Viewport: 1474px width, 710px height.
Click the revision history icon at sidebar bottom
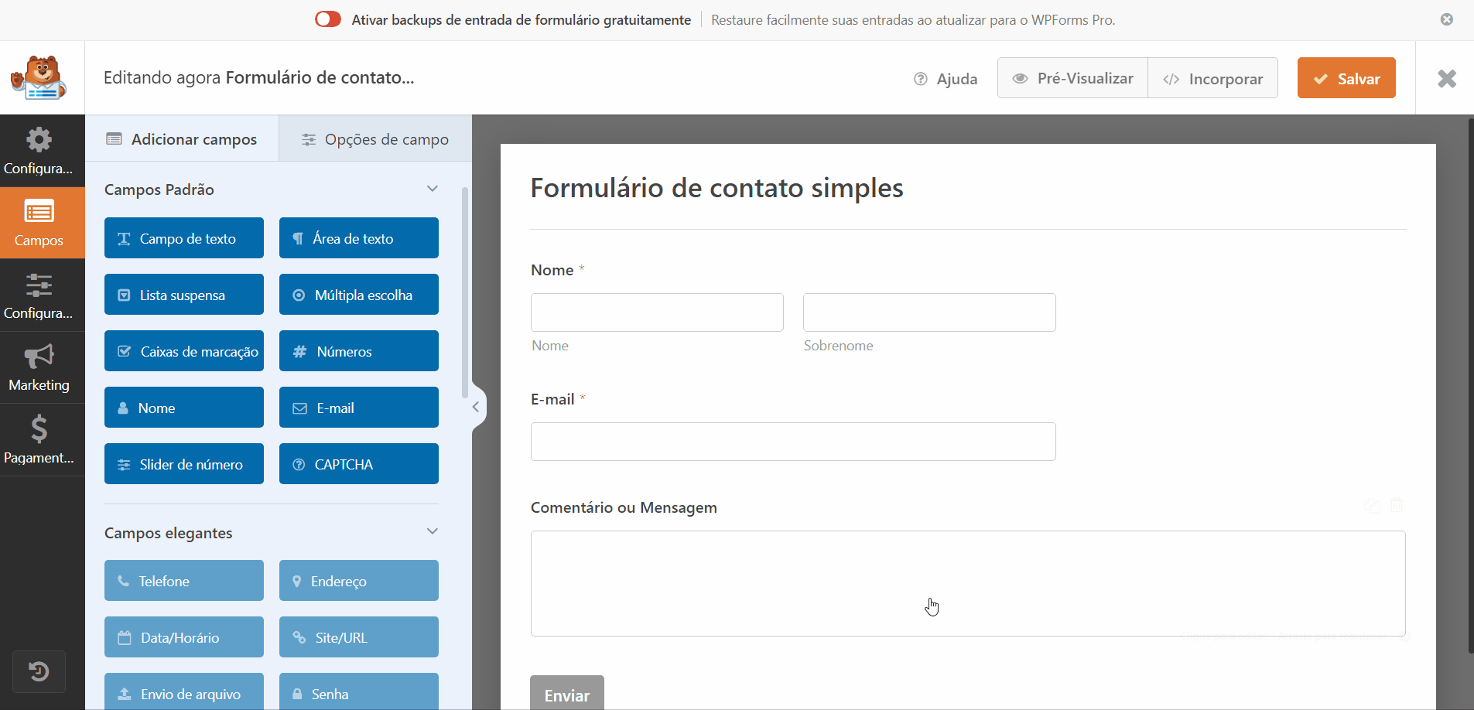[39, 671]
